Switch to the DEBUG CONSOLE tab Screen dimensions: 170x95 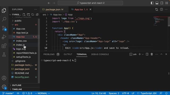coord(100,54)
